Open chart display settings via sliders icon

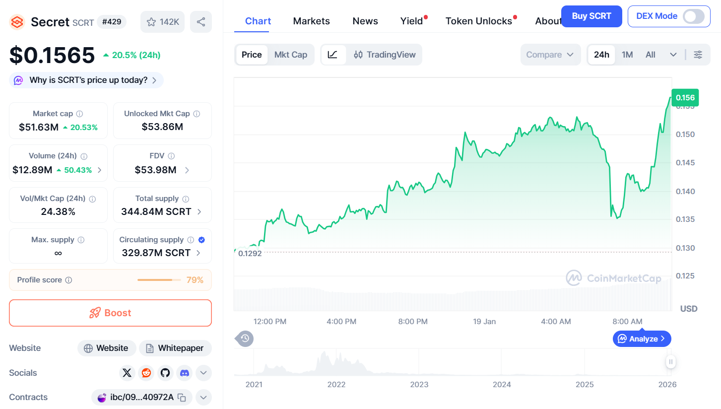[x=698, y=55]
